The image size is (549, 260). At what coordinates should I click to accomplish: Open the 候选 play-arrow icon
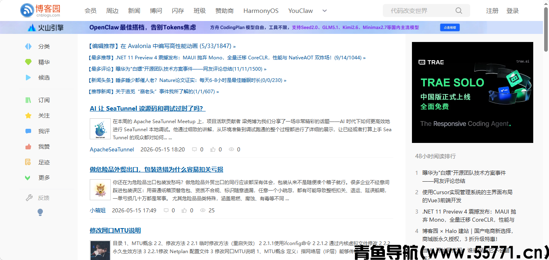(x=28, y=78)
